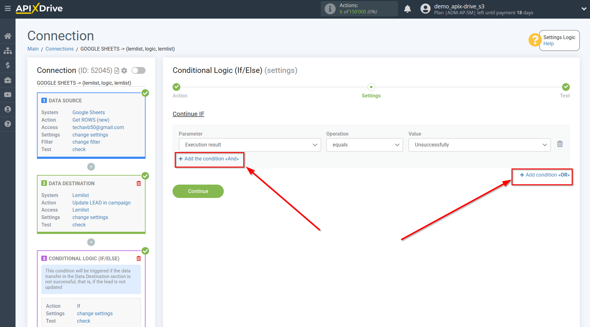Open the Lemlist system link

(x=81, y=195)
